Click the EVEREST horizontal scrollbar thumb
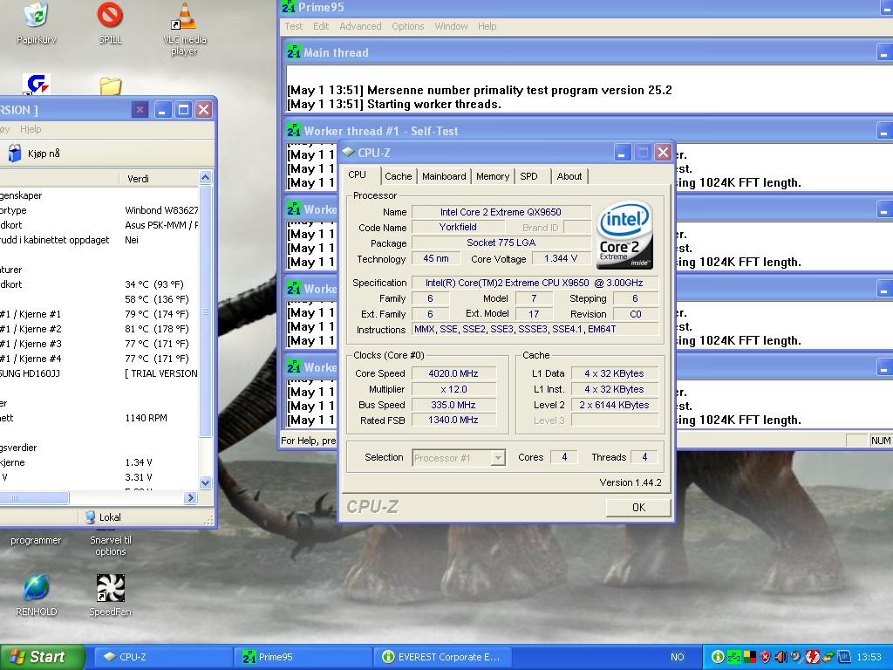 [x=34, y=497]
